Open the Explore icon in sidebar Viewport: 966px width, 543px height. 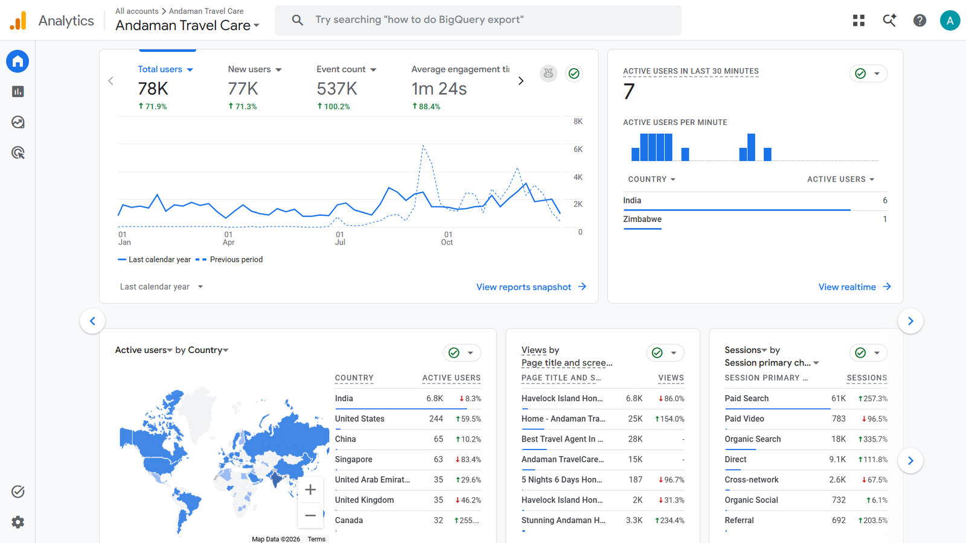tap(18, 122)
